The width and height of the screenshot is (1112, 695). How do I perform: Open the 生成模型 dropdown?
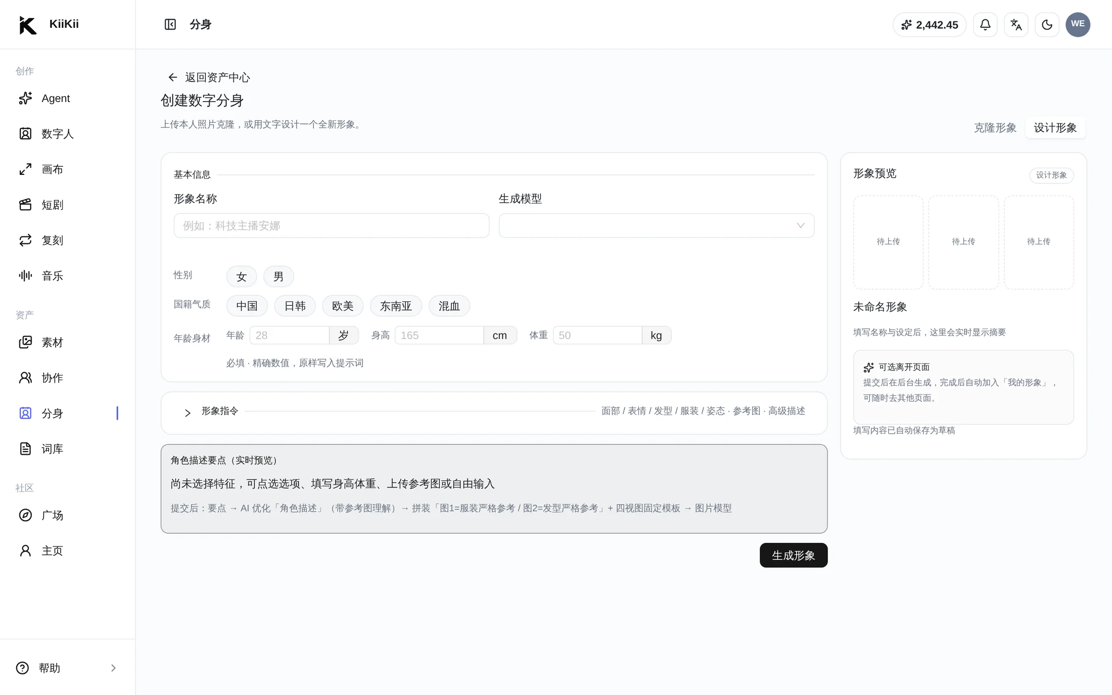(x=656, y=225)
